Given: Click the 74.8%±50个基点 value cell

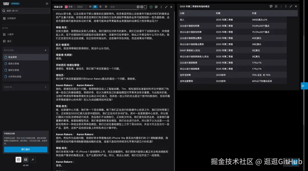Looking at the screenshot, I should click(x=261, y=26).
